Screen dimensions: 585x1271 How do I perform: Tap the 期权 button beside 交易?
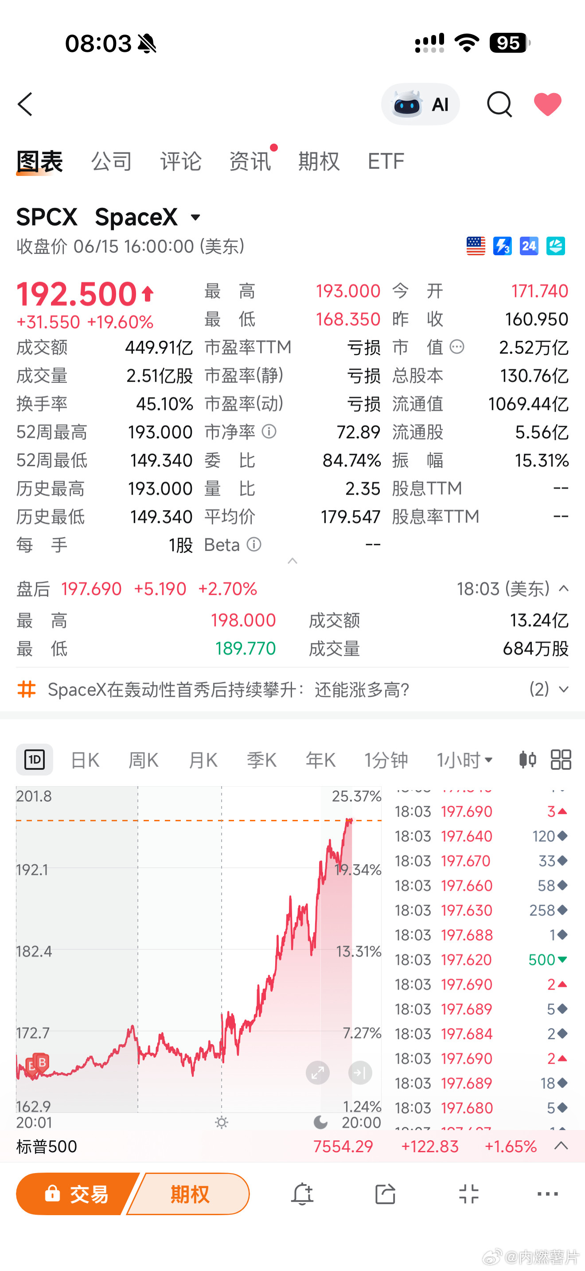point(189,1194)
